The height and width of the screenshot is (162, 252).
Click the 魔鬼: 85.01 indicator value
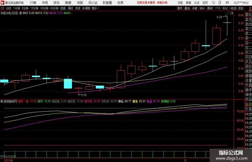click(139, 101)
